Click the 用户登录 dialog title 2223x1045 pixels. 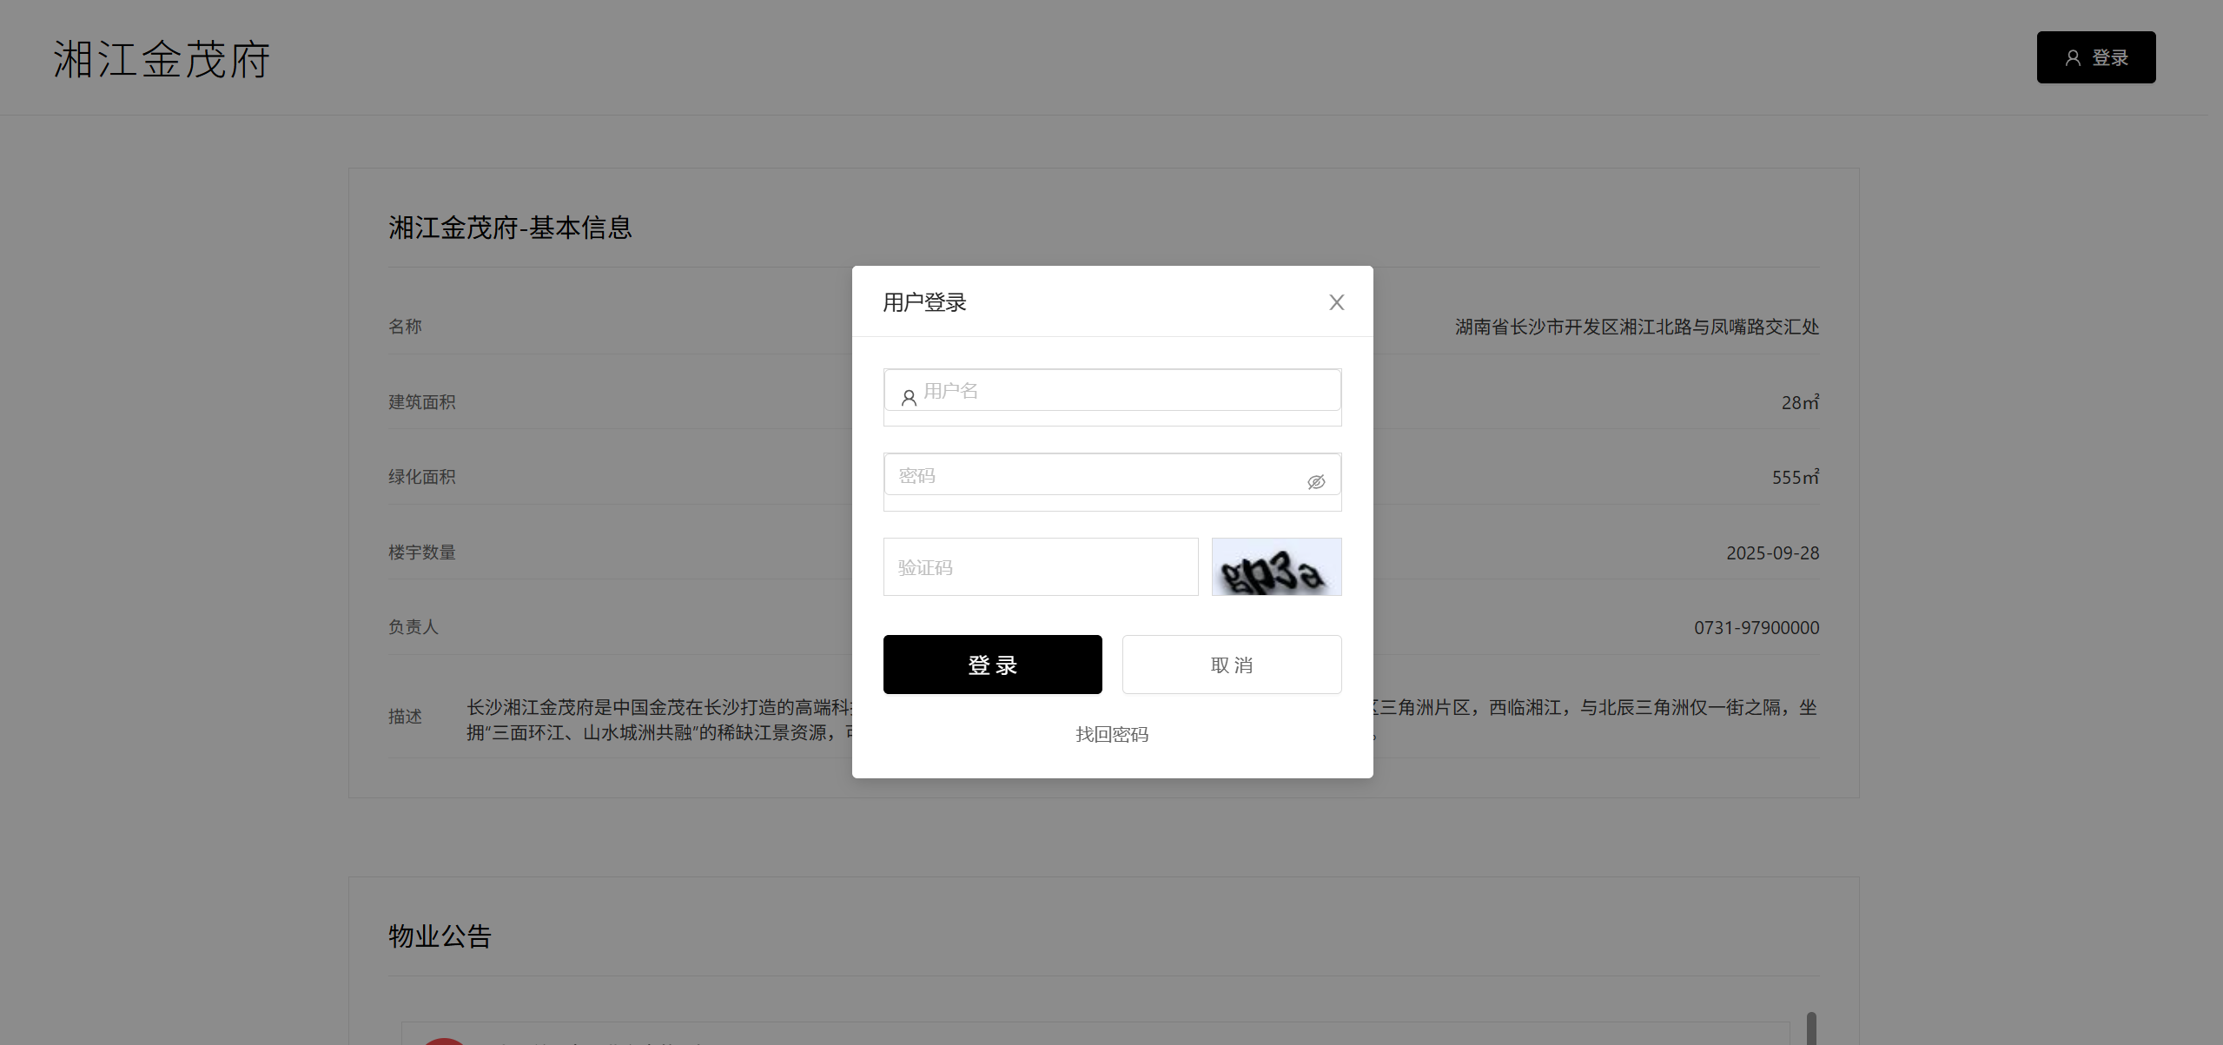[924, 302]
